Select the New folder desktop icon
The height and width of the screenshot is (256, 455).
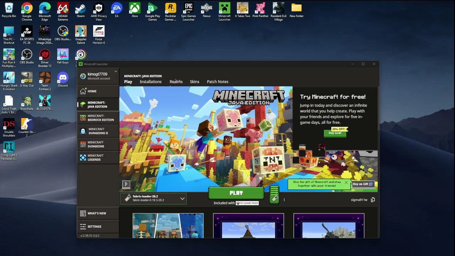pos(296,10)
